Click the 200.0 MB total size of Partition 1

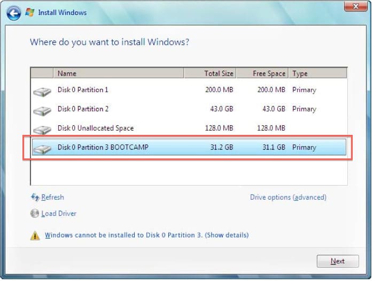[219, 90]
